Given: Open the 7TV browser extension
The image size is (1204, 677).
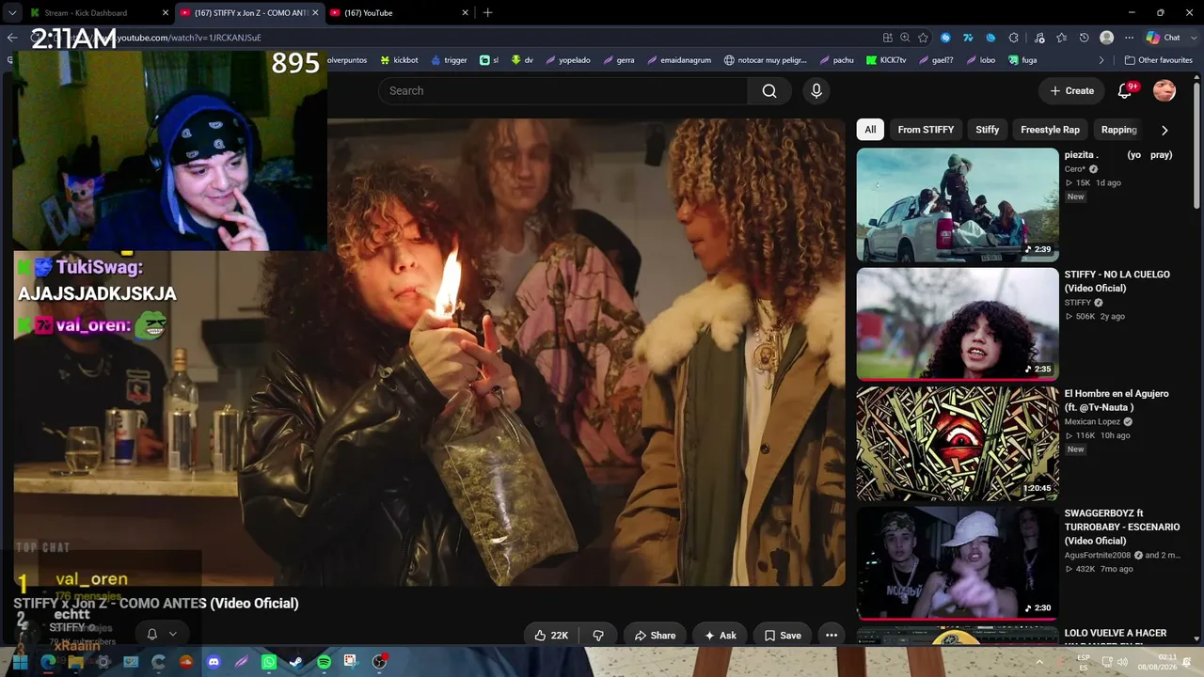Looking at the screenshot, I should click(x=968, y=38).
